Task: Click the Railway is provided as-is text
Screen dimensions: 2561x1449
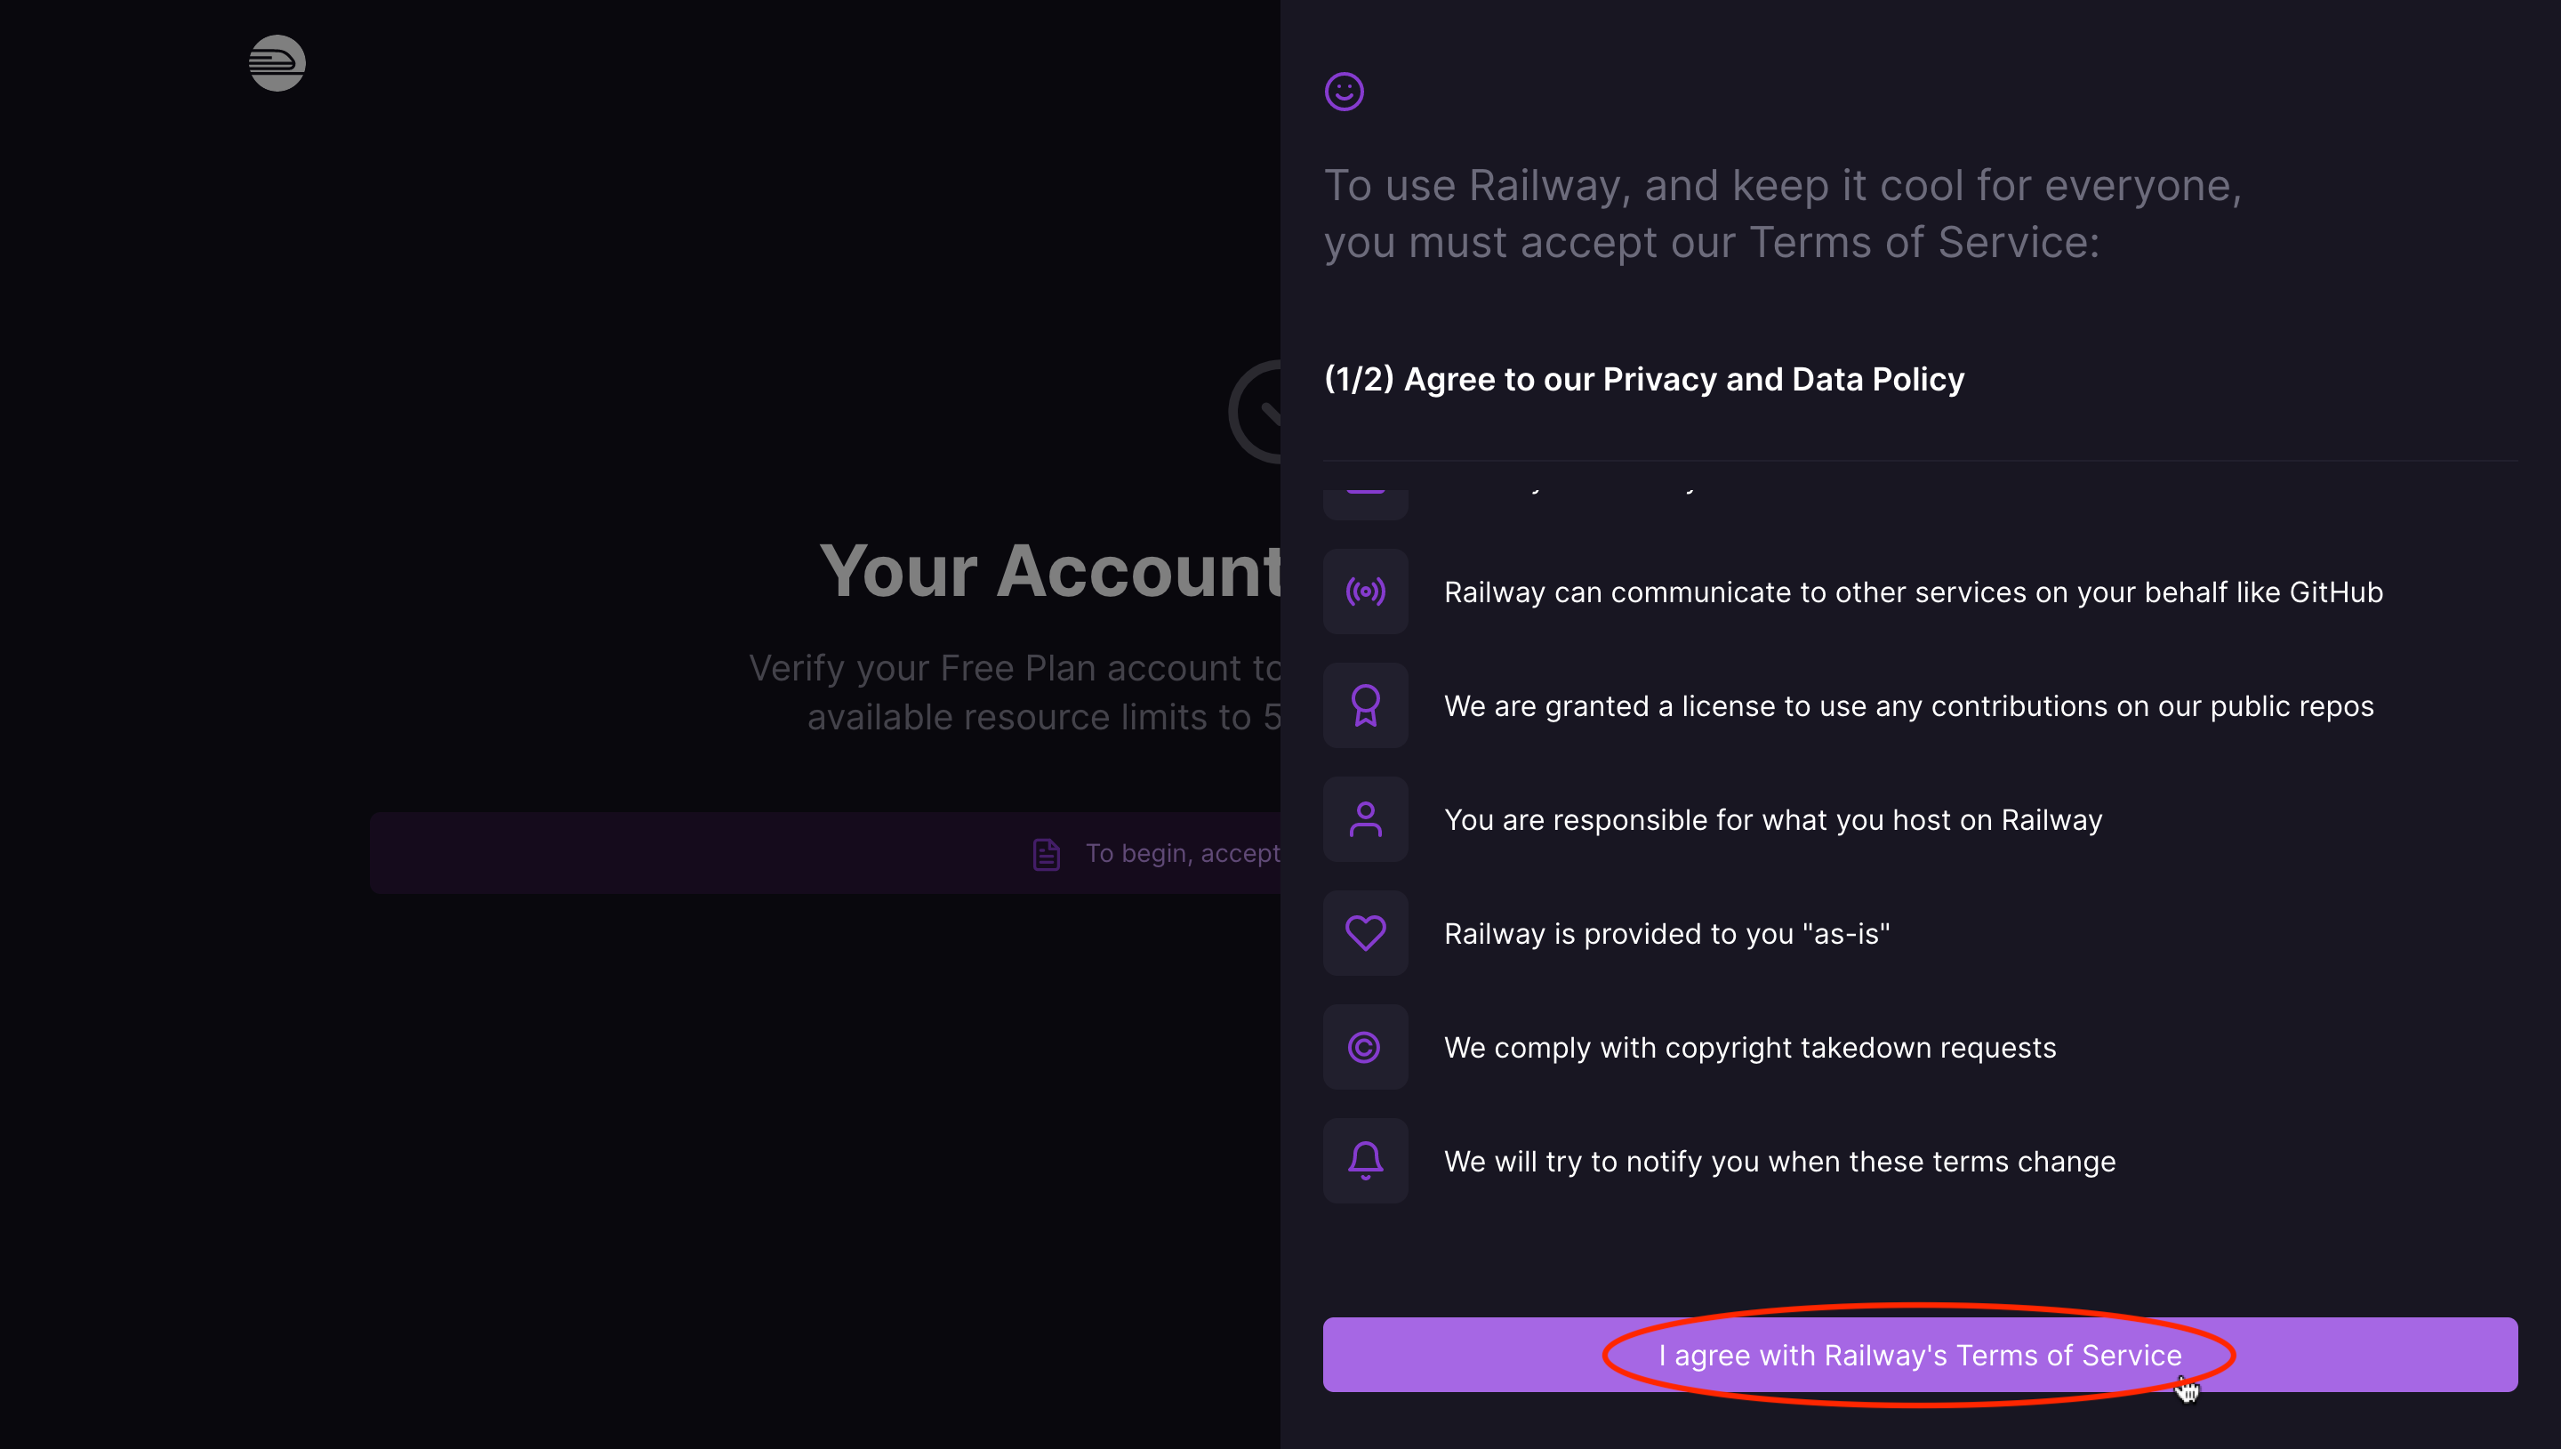Action: pyautogui.click(x=1666, y=932)
